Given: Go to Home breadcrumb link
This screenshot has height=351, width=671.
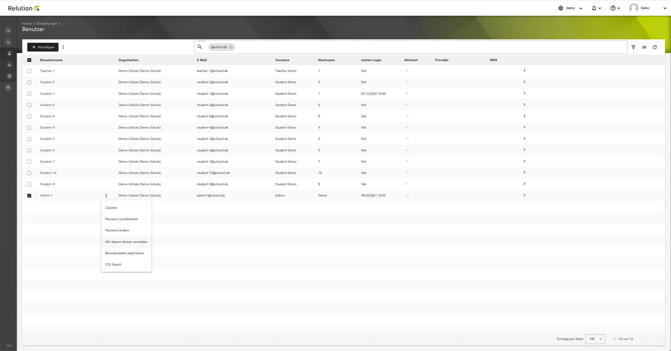Looking at the screenshot, I should pyautogui.click(x=27, y=24).
